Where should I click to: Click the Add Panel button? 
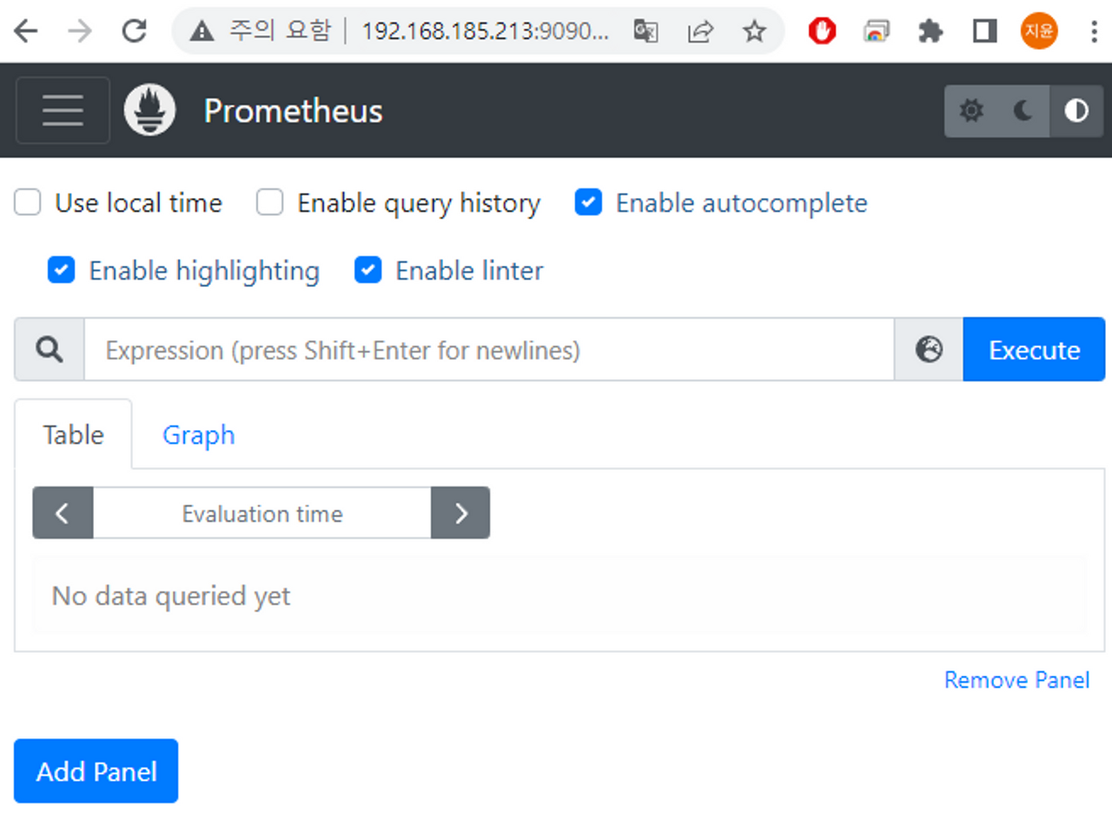click(x=96, y=771)
